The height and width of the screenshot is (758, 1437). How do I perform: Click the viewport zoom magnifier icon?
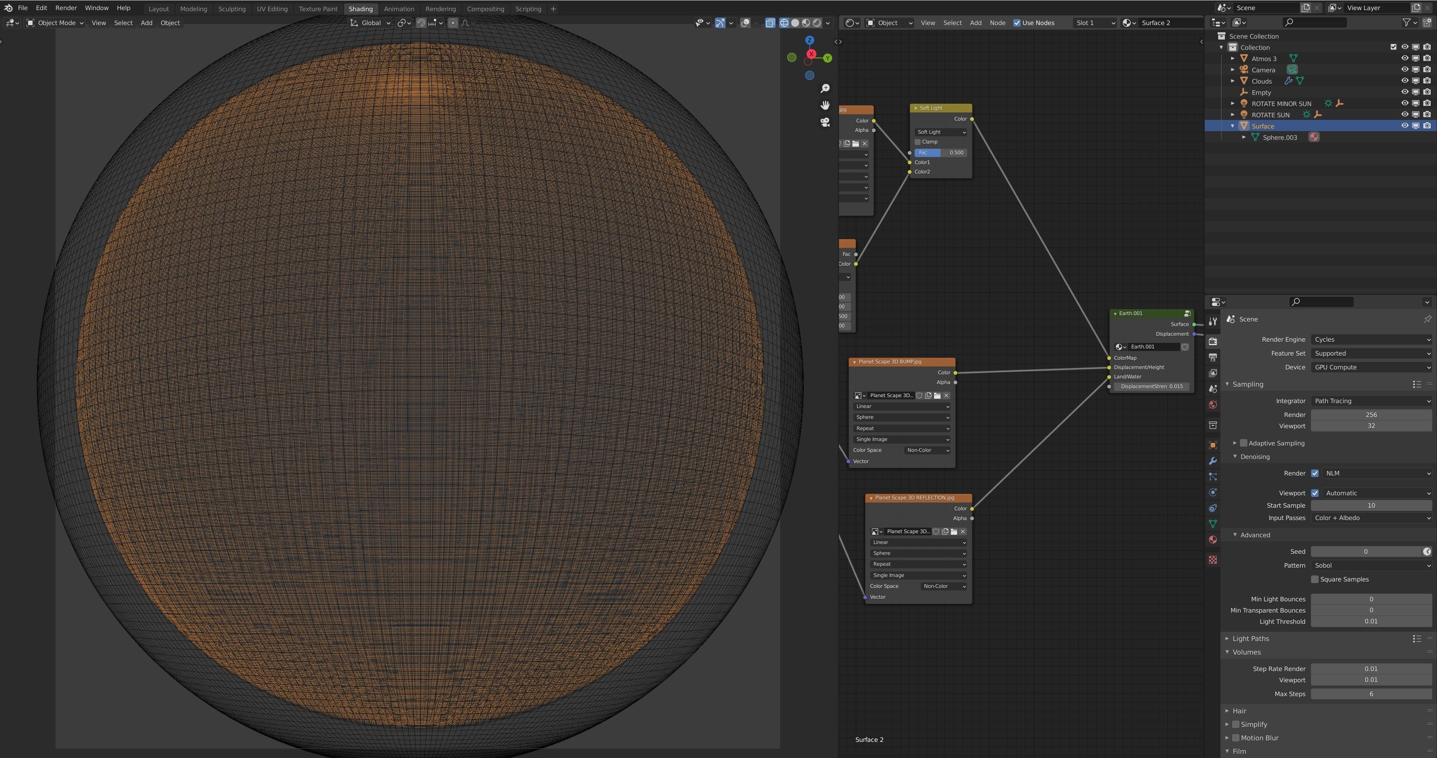[x=825, y=88]
